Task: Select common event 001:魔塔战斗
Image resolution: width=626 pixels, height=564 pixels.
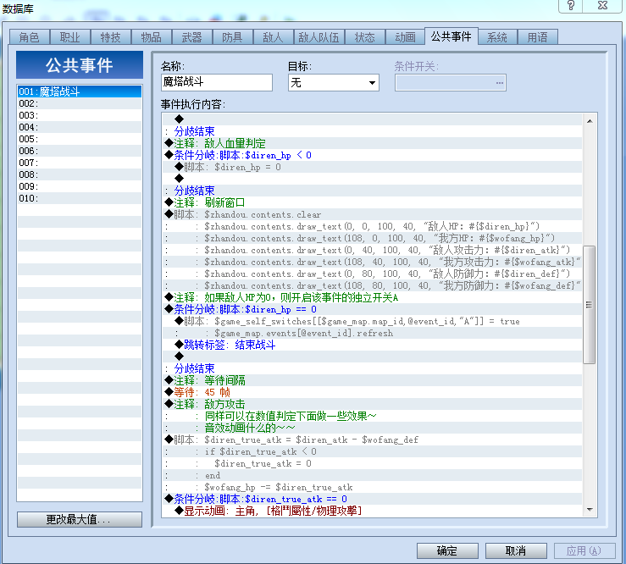Action: (80, 91)
